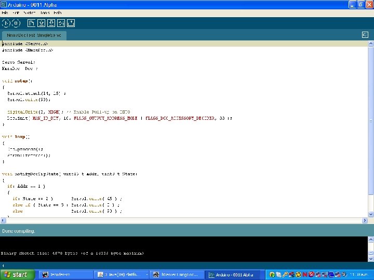Click MAN_ID_DIY in the Dcc.init line
The height and width of the screenshot is (280, 374).
(45, 118)
